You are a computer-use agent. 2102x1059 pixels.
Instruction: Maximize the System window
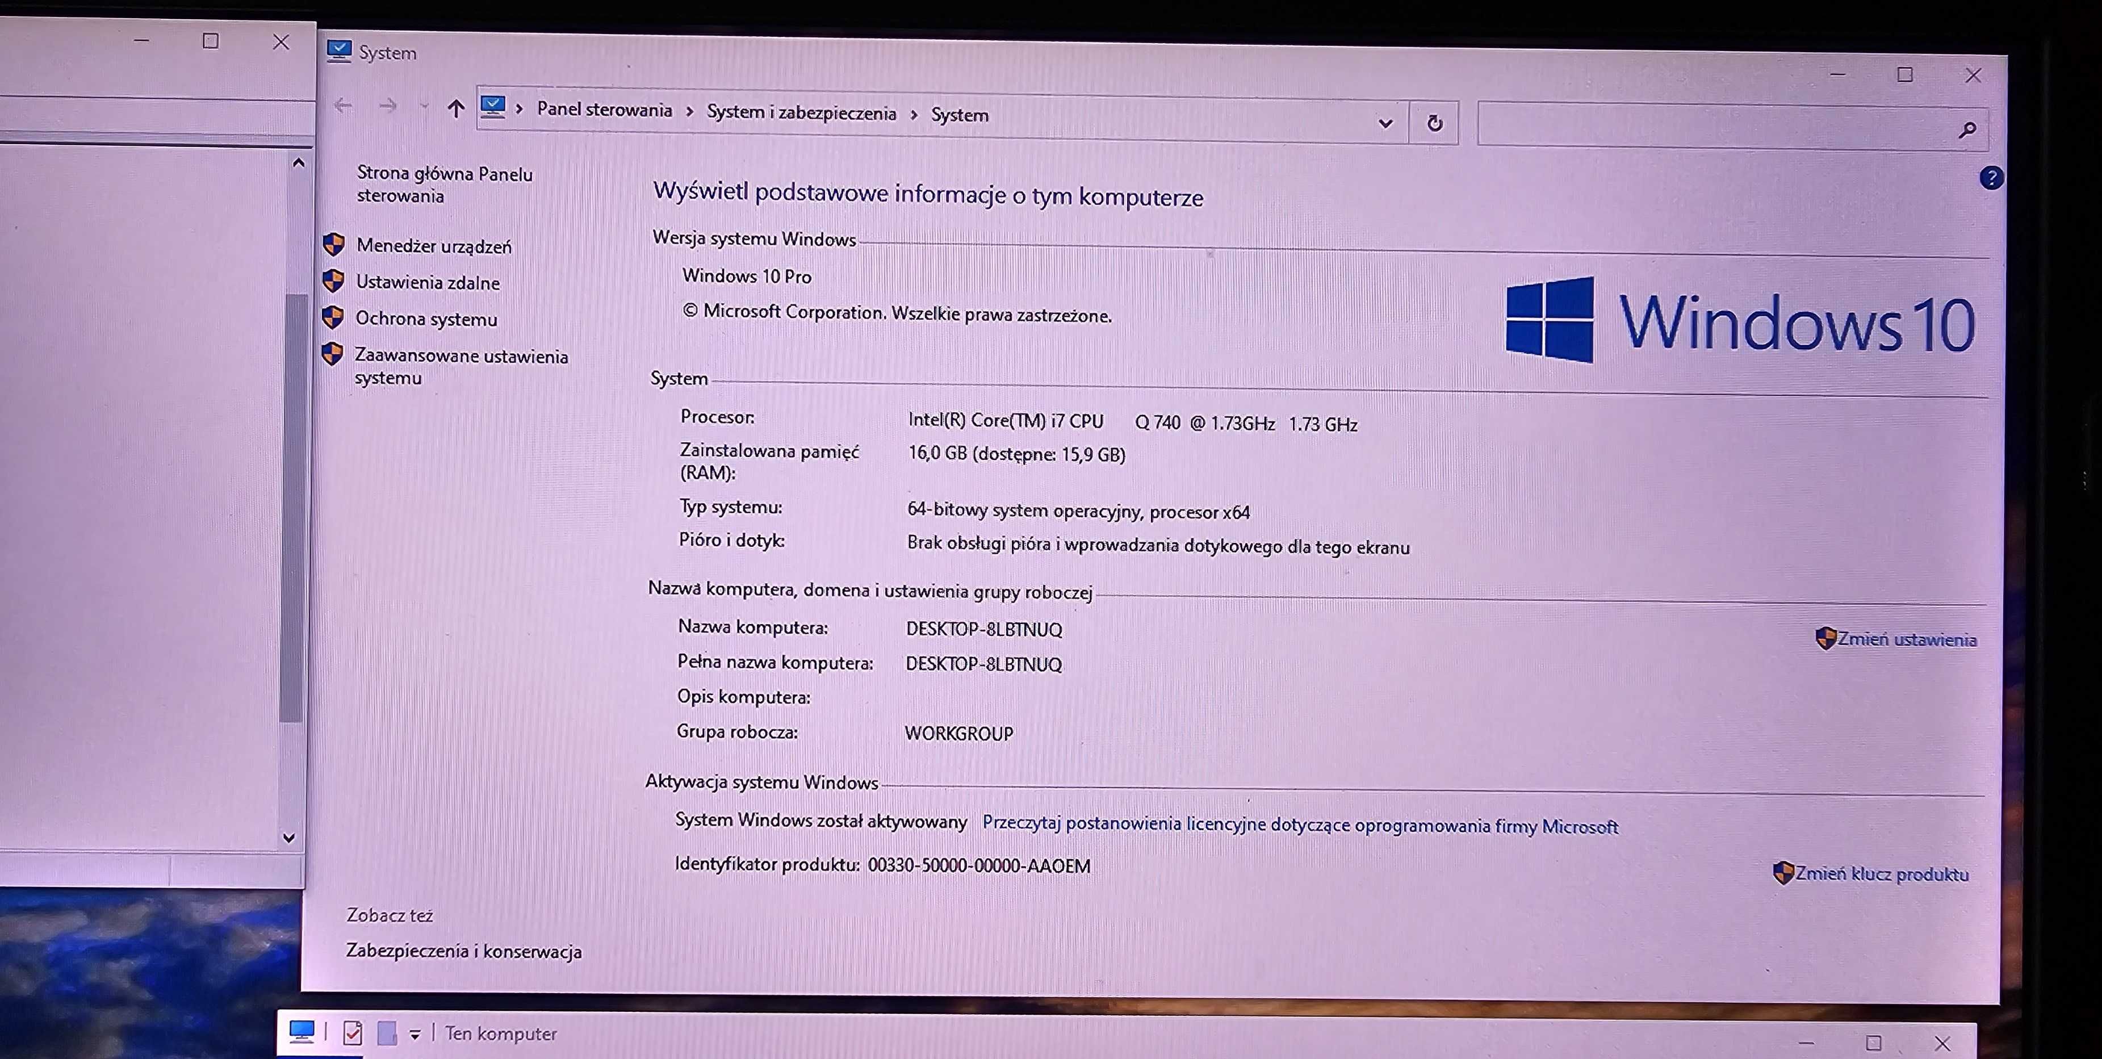[1906, 75]
